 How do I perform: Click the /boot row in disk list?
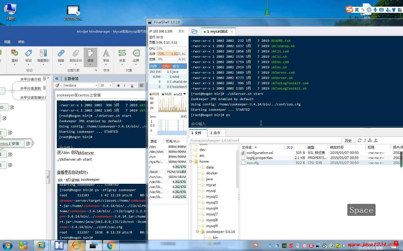pyautogui.click(x=167, y=172)
